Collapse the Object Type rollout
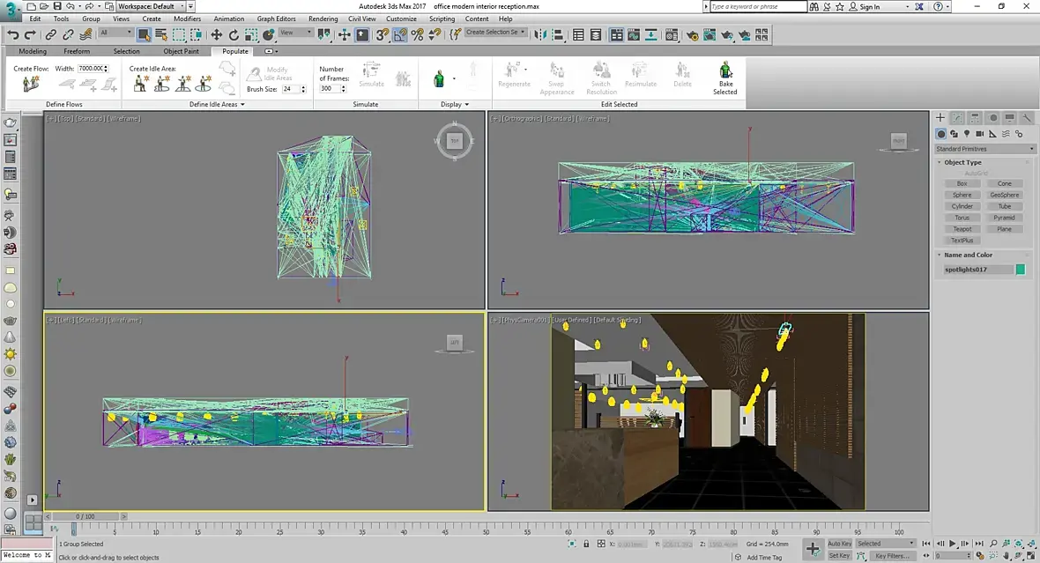Viewport: 1040px width, 563px height. 962,162
